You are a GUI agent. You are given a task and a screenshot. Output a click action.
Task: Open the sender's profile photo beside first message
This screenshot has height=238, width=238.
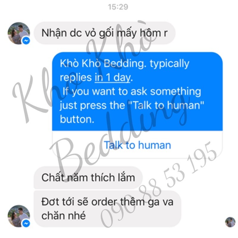point(19,33)
